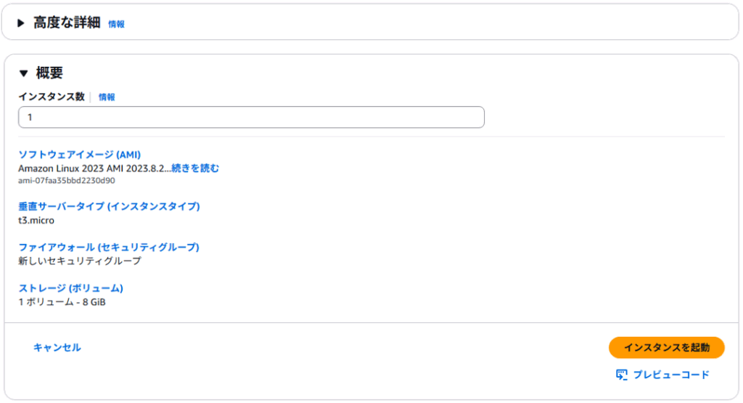The width and height of the screenshot is (743, 403).
Task: Open 情報 link next to 高度な詳細
Action: [x=116, y=24]
